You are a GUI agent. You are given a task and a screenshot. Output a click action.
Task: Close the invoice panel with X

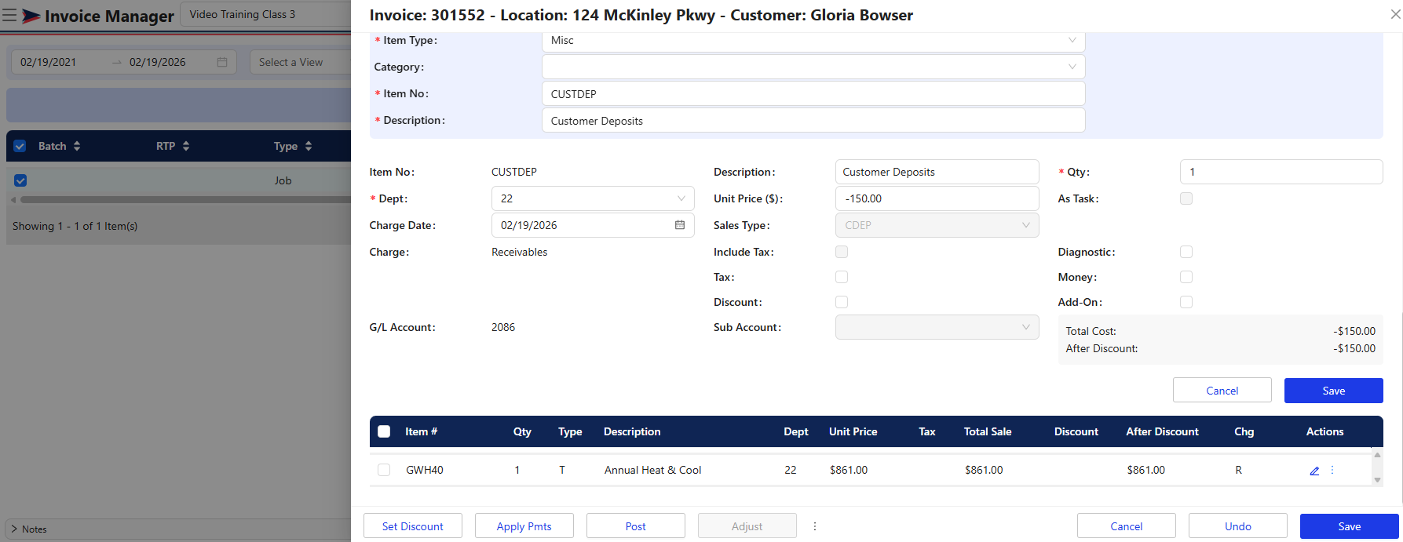[1395, 15]
